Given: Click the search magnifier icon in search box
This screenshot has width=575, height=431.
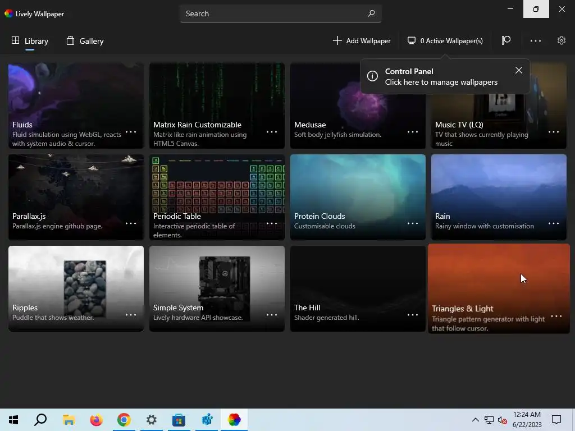Looking at the screenshot, I should point(371,13).
